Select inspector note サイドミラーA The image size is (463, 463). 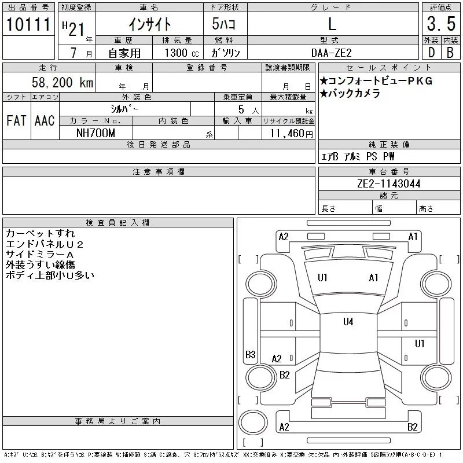(x=39, y=254)
